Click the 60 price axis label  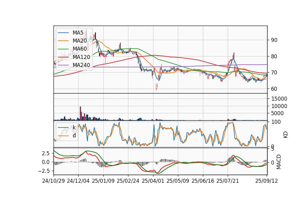[x=274, y=89]
